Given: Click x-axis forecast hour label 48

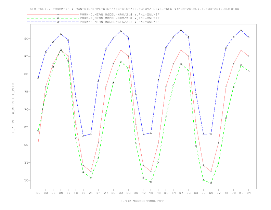Looking at the screenshot, I should pos(158,193).
